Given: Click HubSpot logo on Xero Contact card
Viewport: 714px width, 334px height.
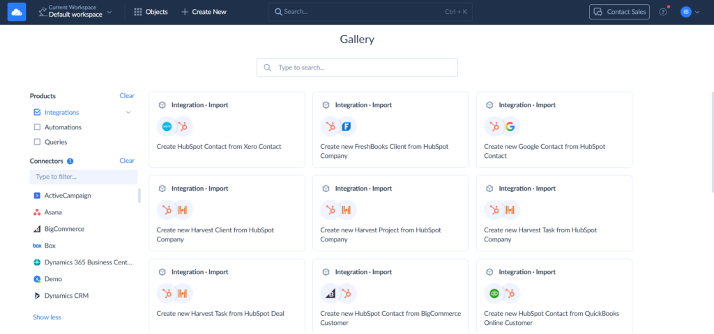Looking at the screenshot, I should pyautogui.click(x=183, y=127).
